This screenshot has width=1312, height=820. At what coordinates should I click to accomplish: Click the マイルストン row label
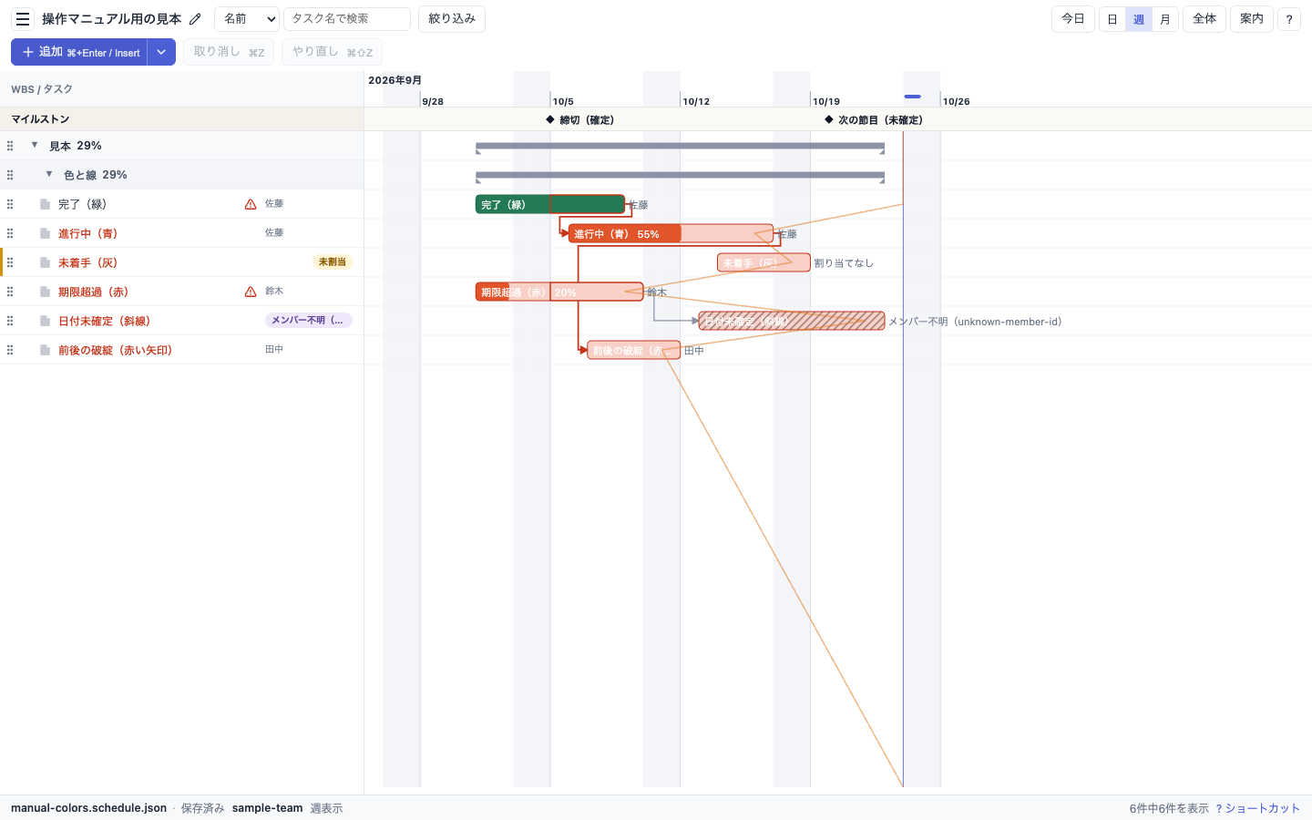pos(40,119)
